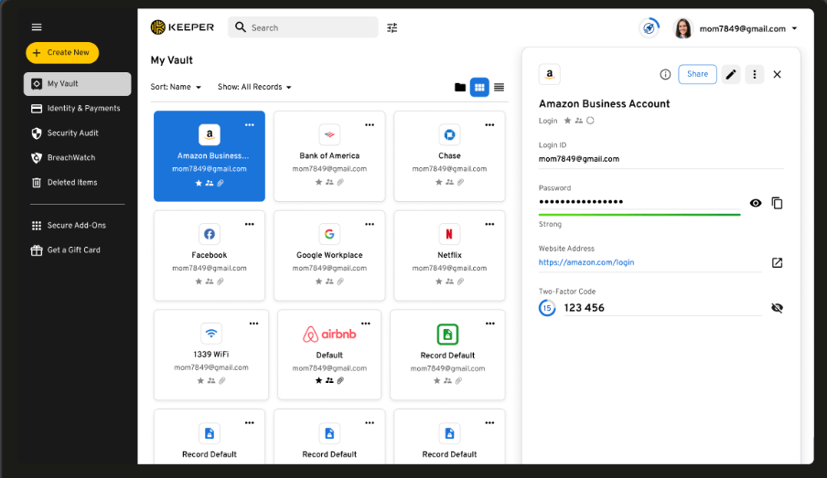Hide the two-factor code

click(x=777, y=308)
